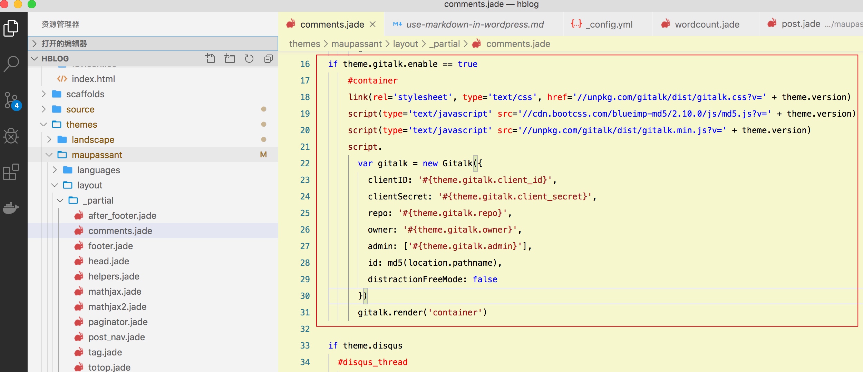Click comments.jade in the breadcrumb

518,44
